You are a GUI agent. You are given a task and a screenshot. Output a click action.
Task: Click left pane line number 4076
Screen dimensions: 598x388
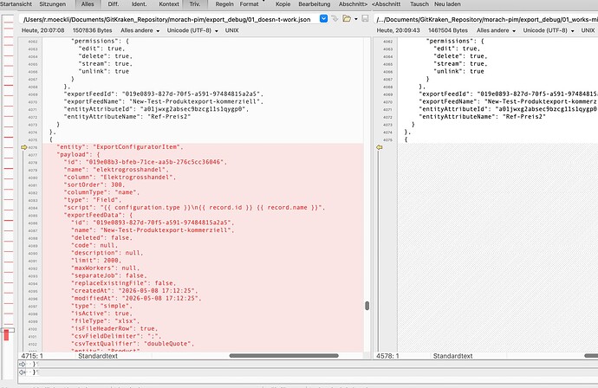click(33, 147)
